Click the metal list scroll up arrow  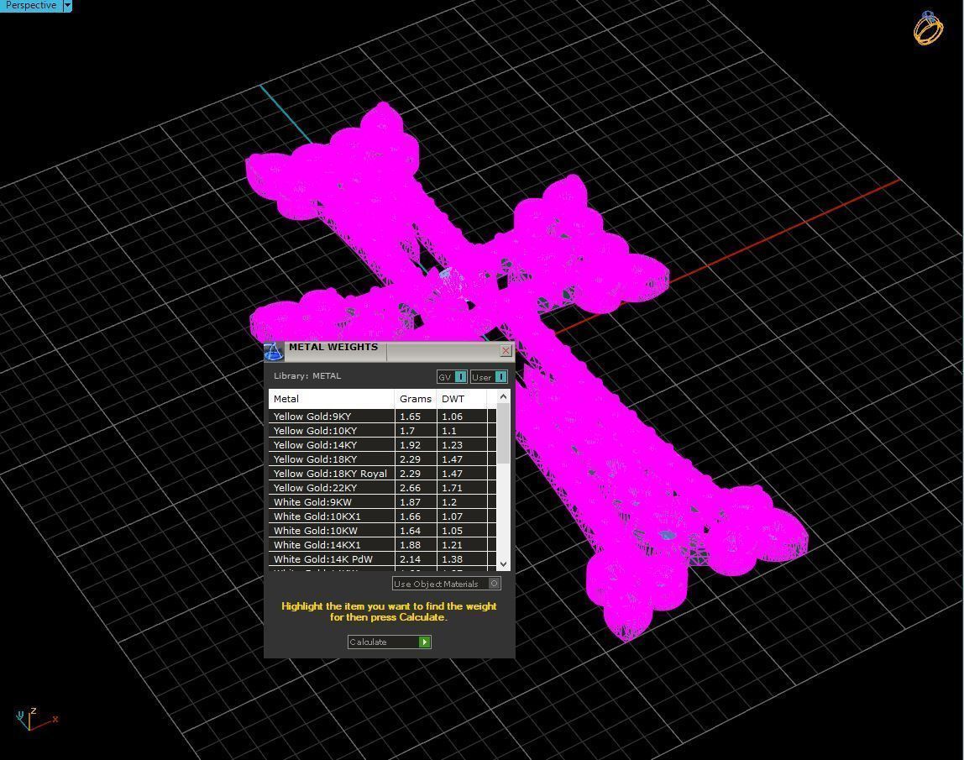504,396
